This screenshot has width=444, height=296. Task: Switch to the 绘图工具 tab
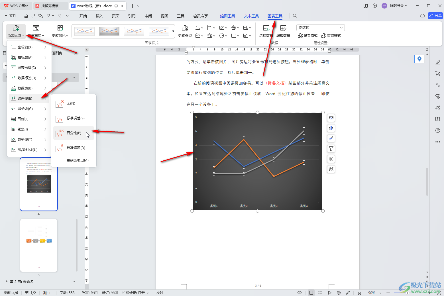click(228, 16)
